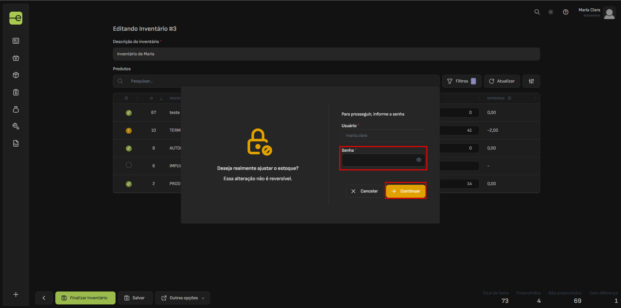
Task: Focus the Senha password field
Action: (379, 160)
